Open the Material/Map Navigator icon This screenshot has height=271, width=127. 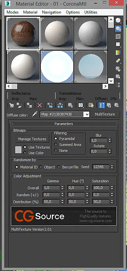pyautogui.click(x=118, y=84)
